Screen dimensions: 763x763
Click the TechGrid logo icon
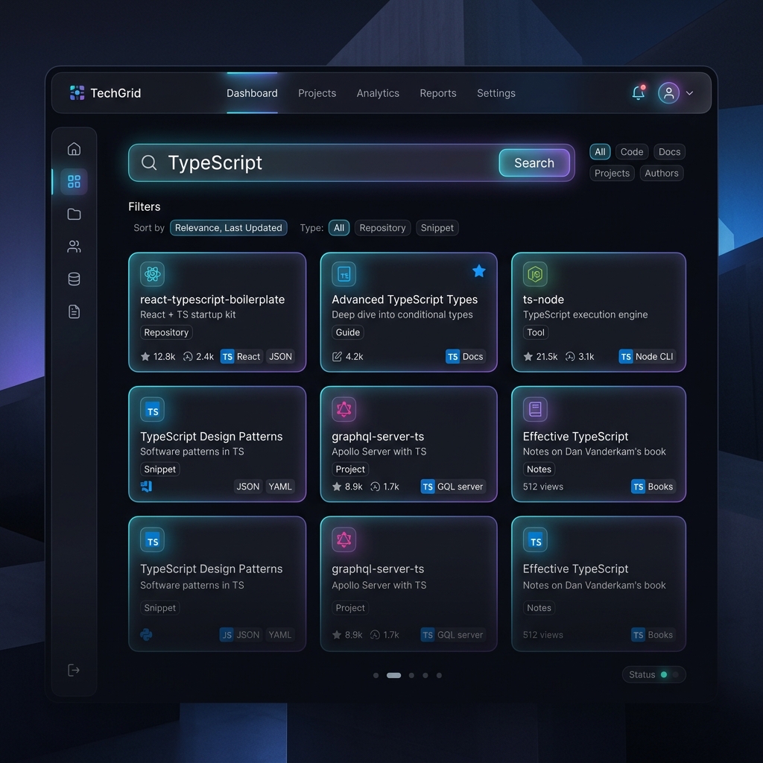pos(77,92)
